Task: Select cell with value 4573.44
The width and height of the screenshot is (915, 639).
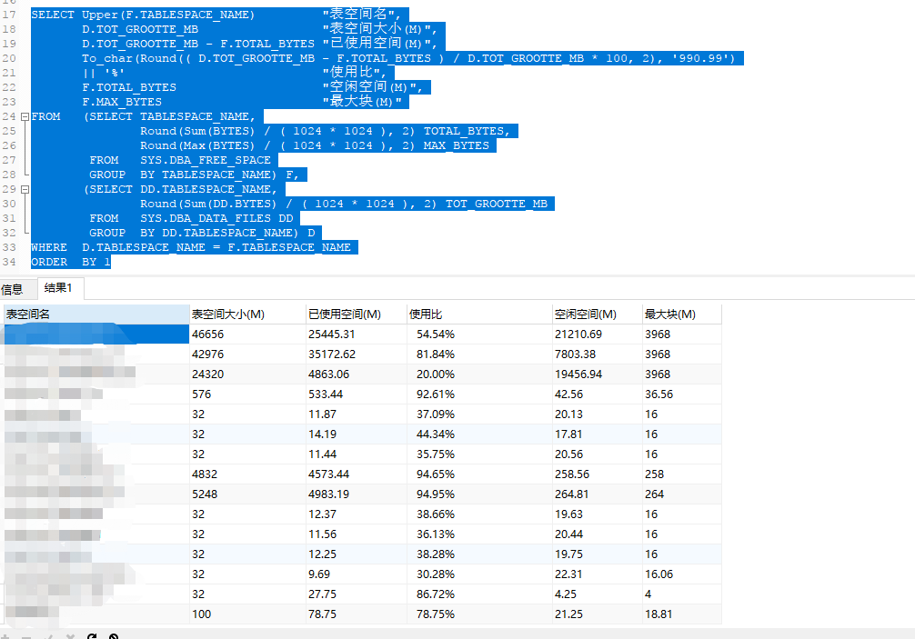Action: pos(356,474)
